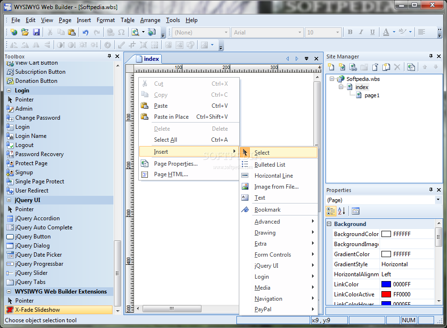Open the Navigation submenu

coord(279,299)
